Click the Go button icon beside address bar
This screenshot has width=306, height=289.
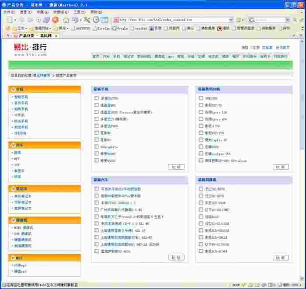239,20
